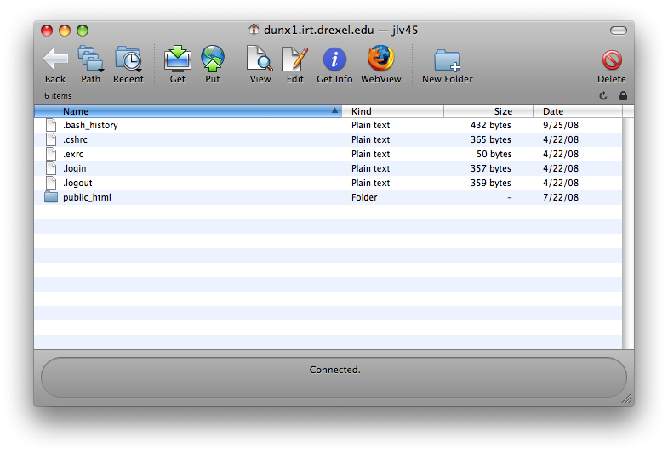Select the .bash_history file

90,125
